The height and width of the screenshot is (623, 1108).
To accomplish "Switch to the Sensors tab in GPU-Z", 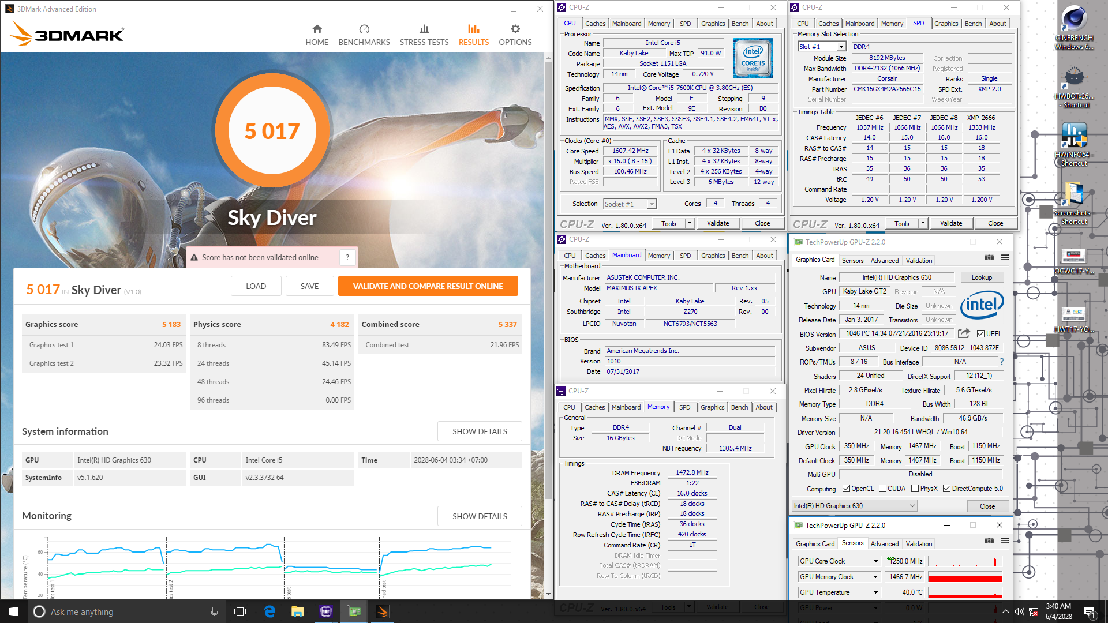I will point(852,261).
